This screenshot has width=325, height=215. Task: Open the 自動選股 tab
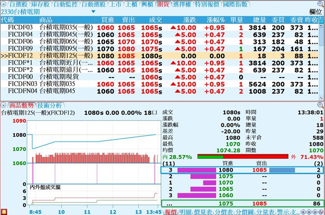click(93, 4)
